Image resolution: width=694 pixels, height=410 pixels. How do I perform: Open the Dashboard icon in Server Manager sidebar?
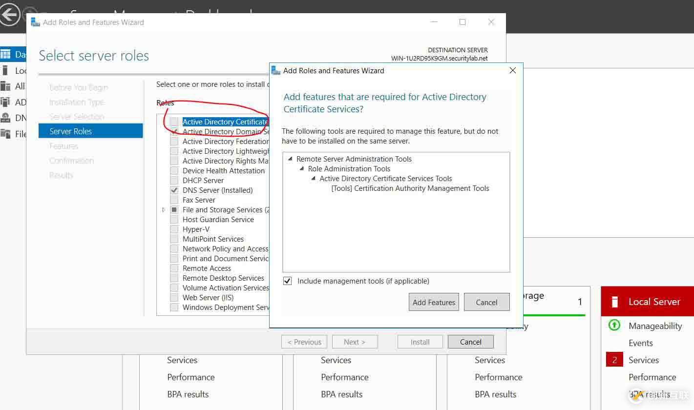[x=5, y=54]
